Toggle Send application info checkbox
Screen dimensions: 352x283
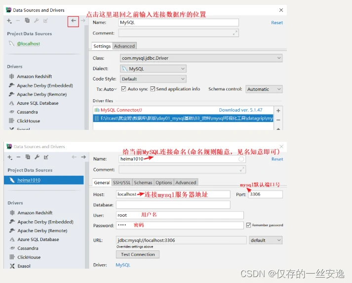click(153, 89)
